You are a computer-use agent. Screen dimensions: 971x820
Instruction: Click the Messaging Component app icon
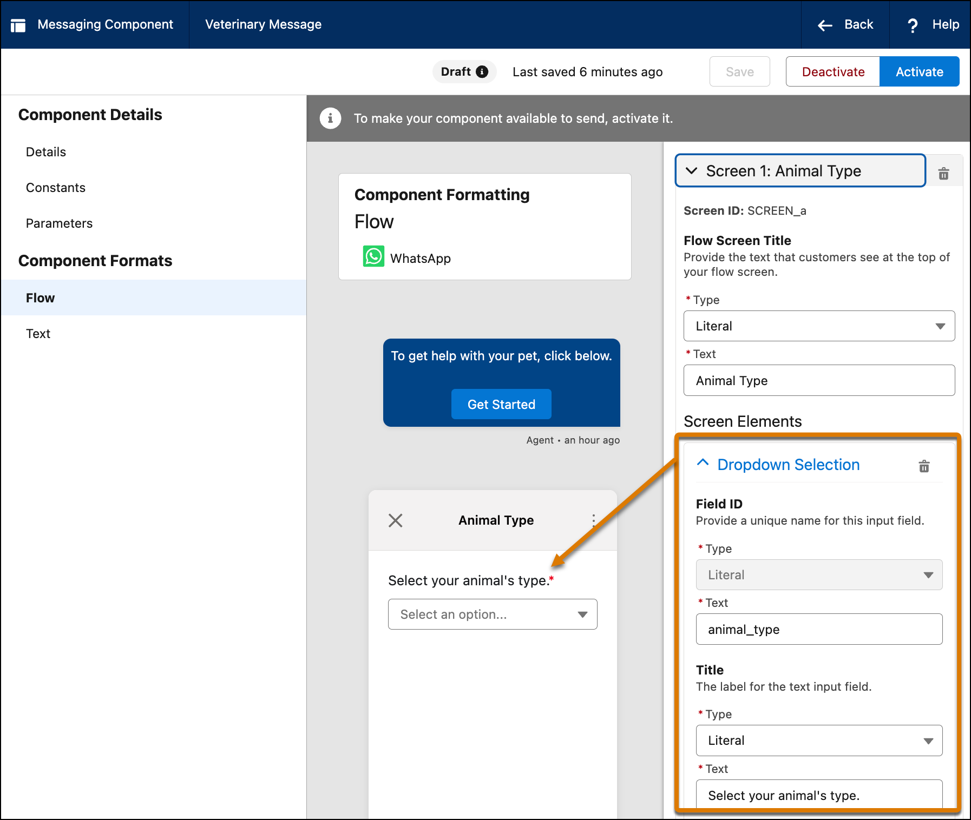click(x=18, y=25)
